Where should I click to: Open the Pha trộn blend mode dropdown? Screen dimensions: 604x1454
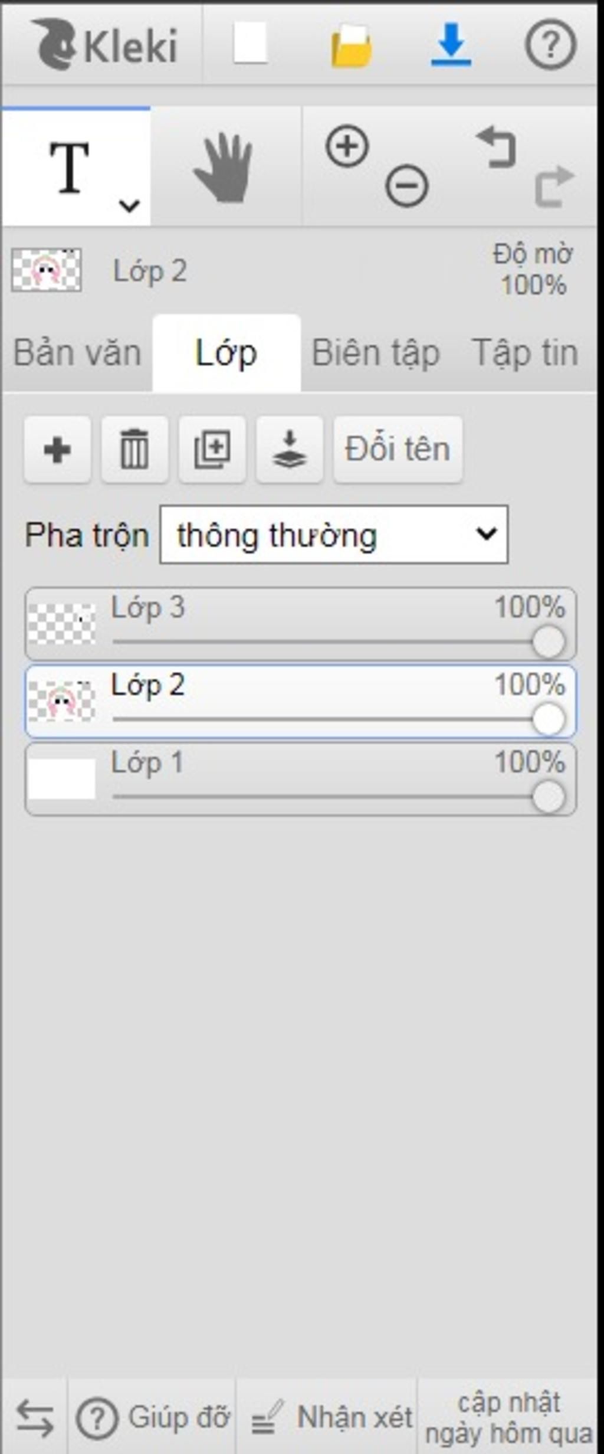(x=334, y=535)
